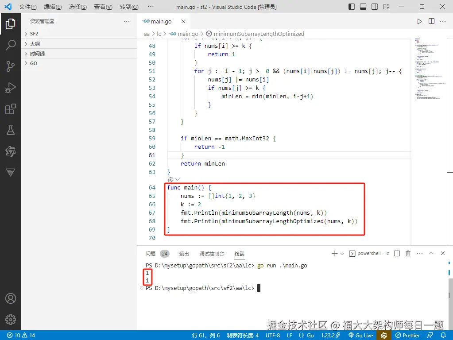Open the Testing flask view
Image resolution: width=453 pixels, height=340 pixels.
click(10, 130)
